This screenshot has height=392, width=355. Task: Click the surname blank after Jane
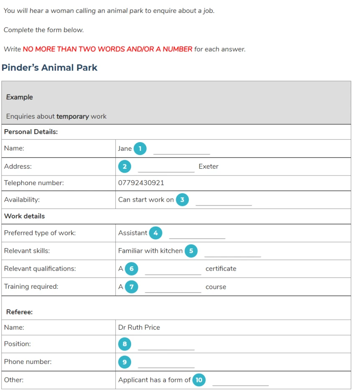click(x=182, y=151)
